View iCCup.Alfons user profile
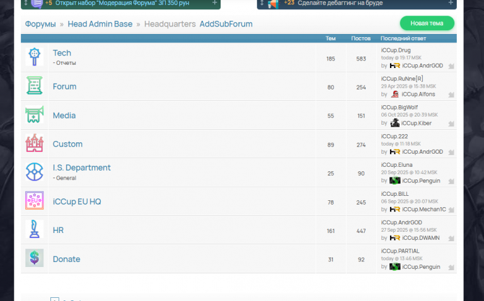 click(418, 94)
